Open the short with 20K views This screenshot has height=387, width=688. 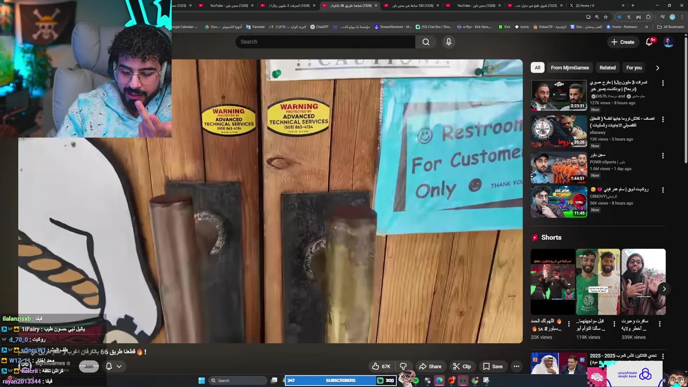tap(553, 282)
